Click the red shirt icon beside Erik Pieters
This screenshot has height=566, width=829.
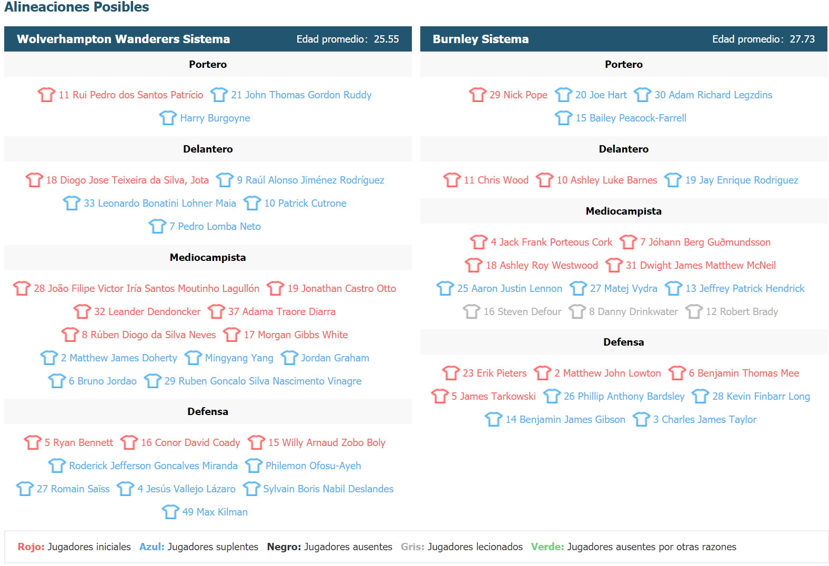451,373
